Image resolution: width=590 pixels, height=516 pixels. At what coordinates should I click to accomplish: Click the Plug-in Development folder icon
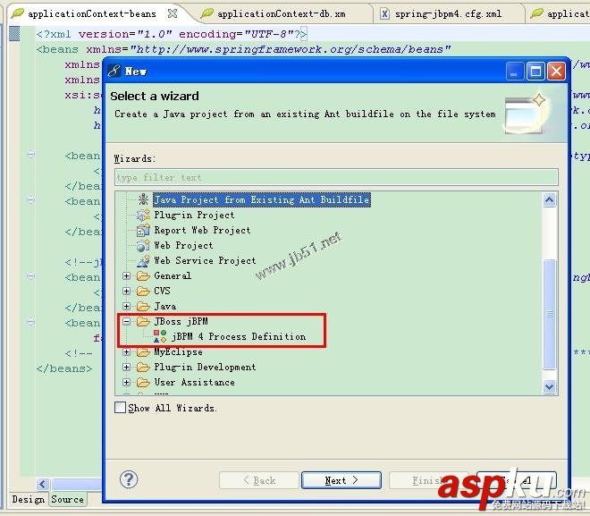[x=143, y=367]
